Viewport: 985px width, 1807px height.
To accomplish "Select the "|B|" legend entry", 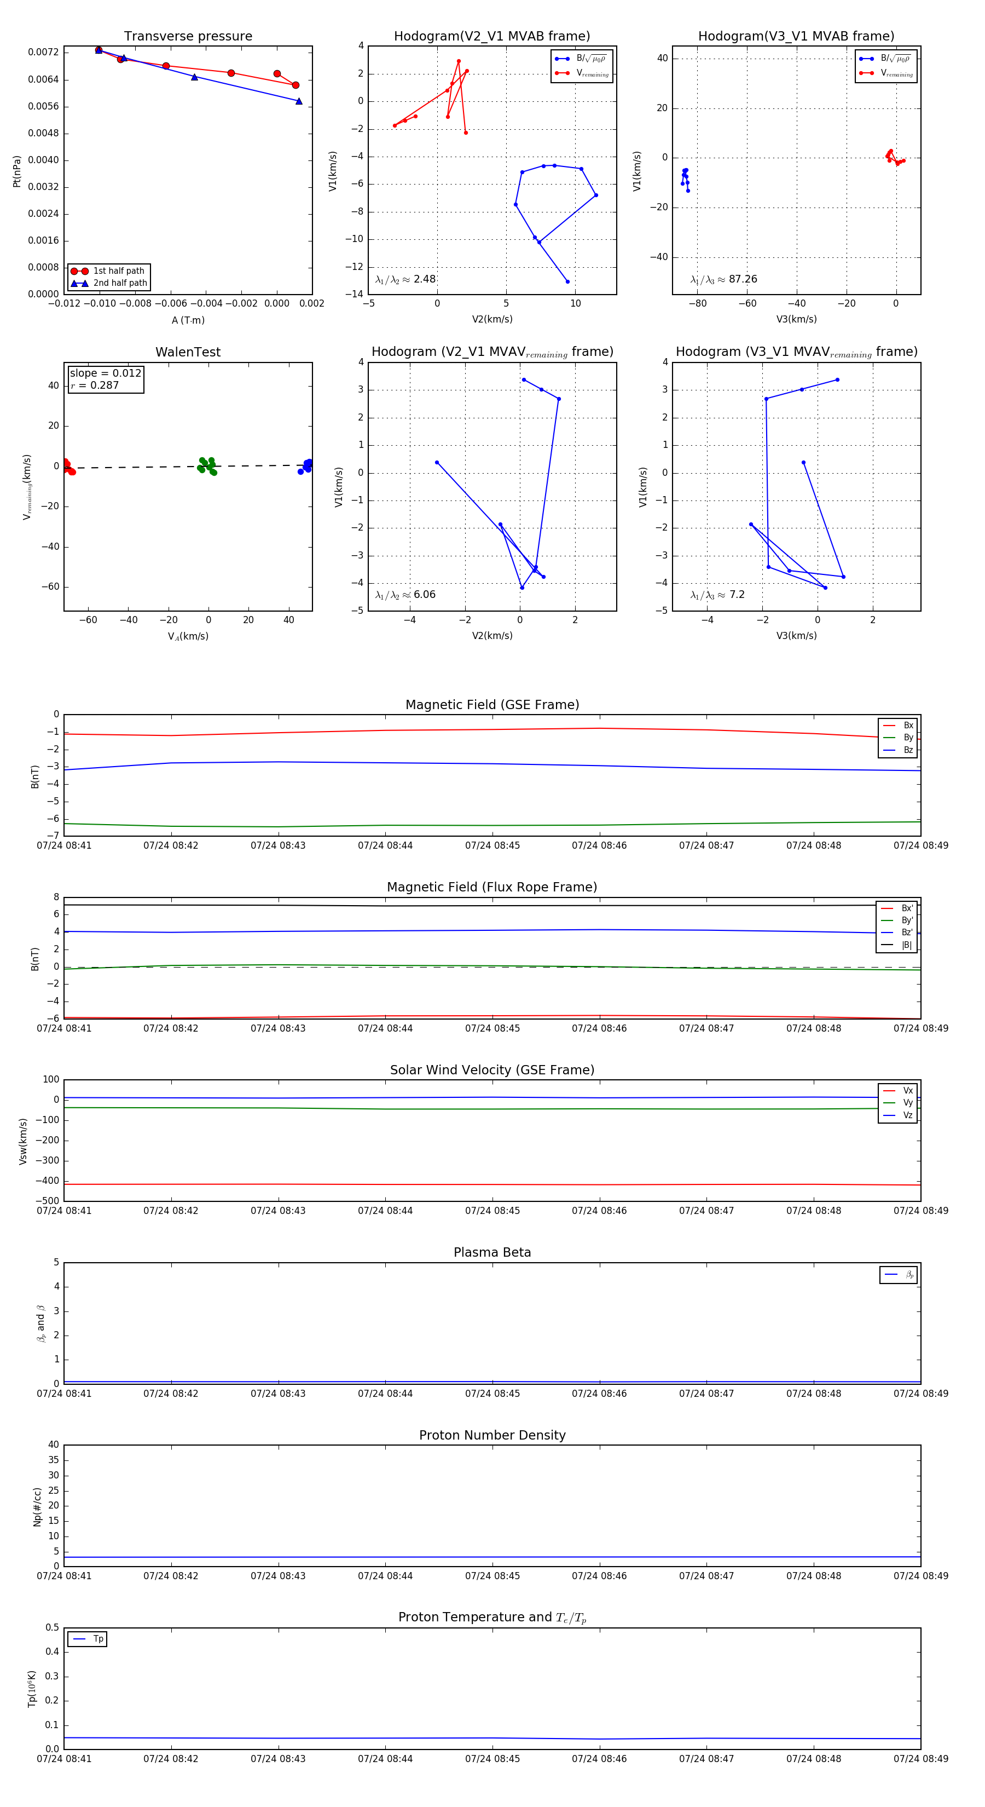I will tap(897, 945).
